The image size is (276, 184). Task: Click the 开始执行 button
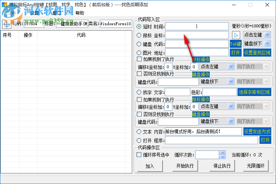[185, 166]
